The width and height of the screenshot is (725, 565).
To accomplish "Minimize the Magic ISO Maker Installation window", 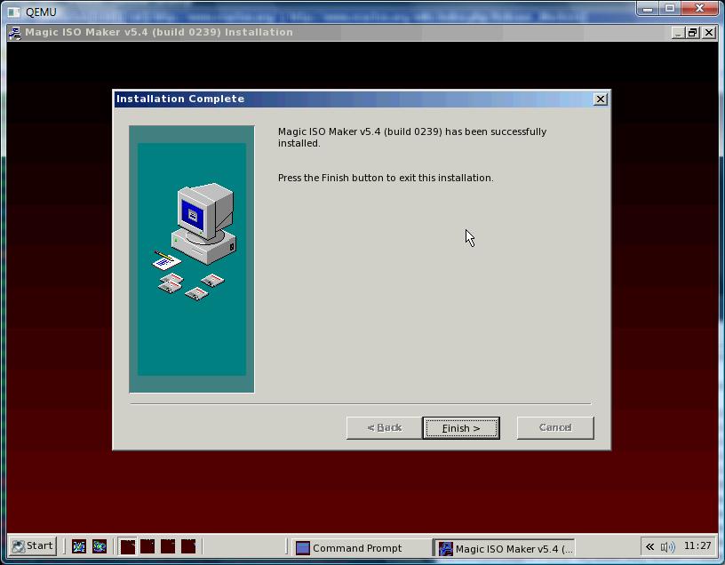I will (x=679, y=33).
